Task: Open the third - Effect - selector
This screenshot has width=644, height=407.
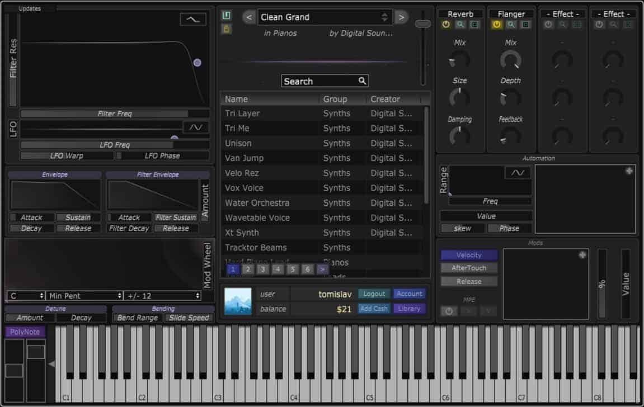Action: [x=562, y=14]
